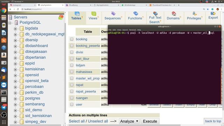
Task: Open the ruangan table link
Action: pyautogui.click(x=82, y=98)
